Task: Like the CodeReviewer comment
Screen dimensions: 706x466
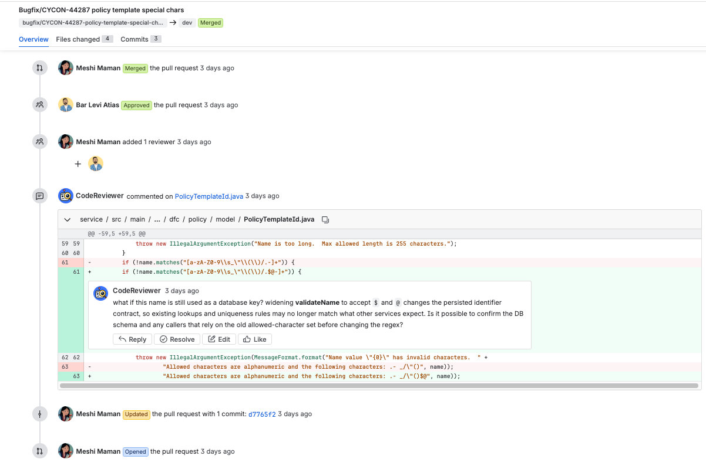Action: tap(254, 339)
